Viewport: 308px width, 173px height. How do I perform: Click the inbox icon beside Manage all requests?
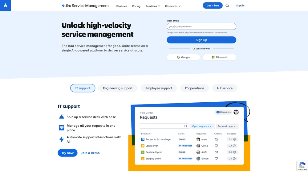point(62,128)
